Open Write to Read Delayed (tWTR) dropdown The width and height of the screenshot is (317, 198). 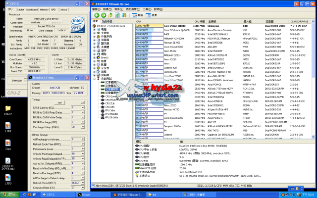tap(83, 159)
